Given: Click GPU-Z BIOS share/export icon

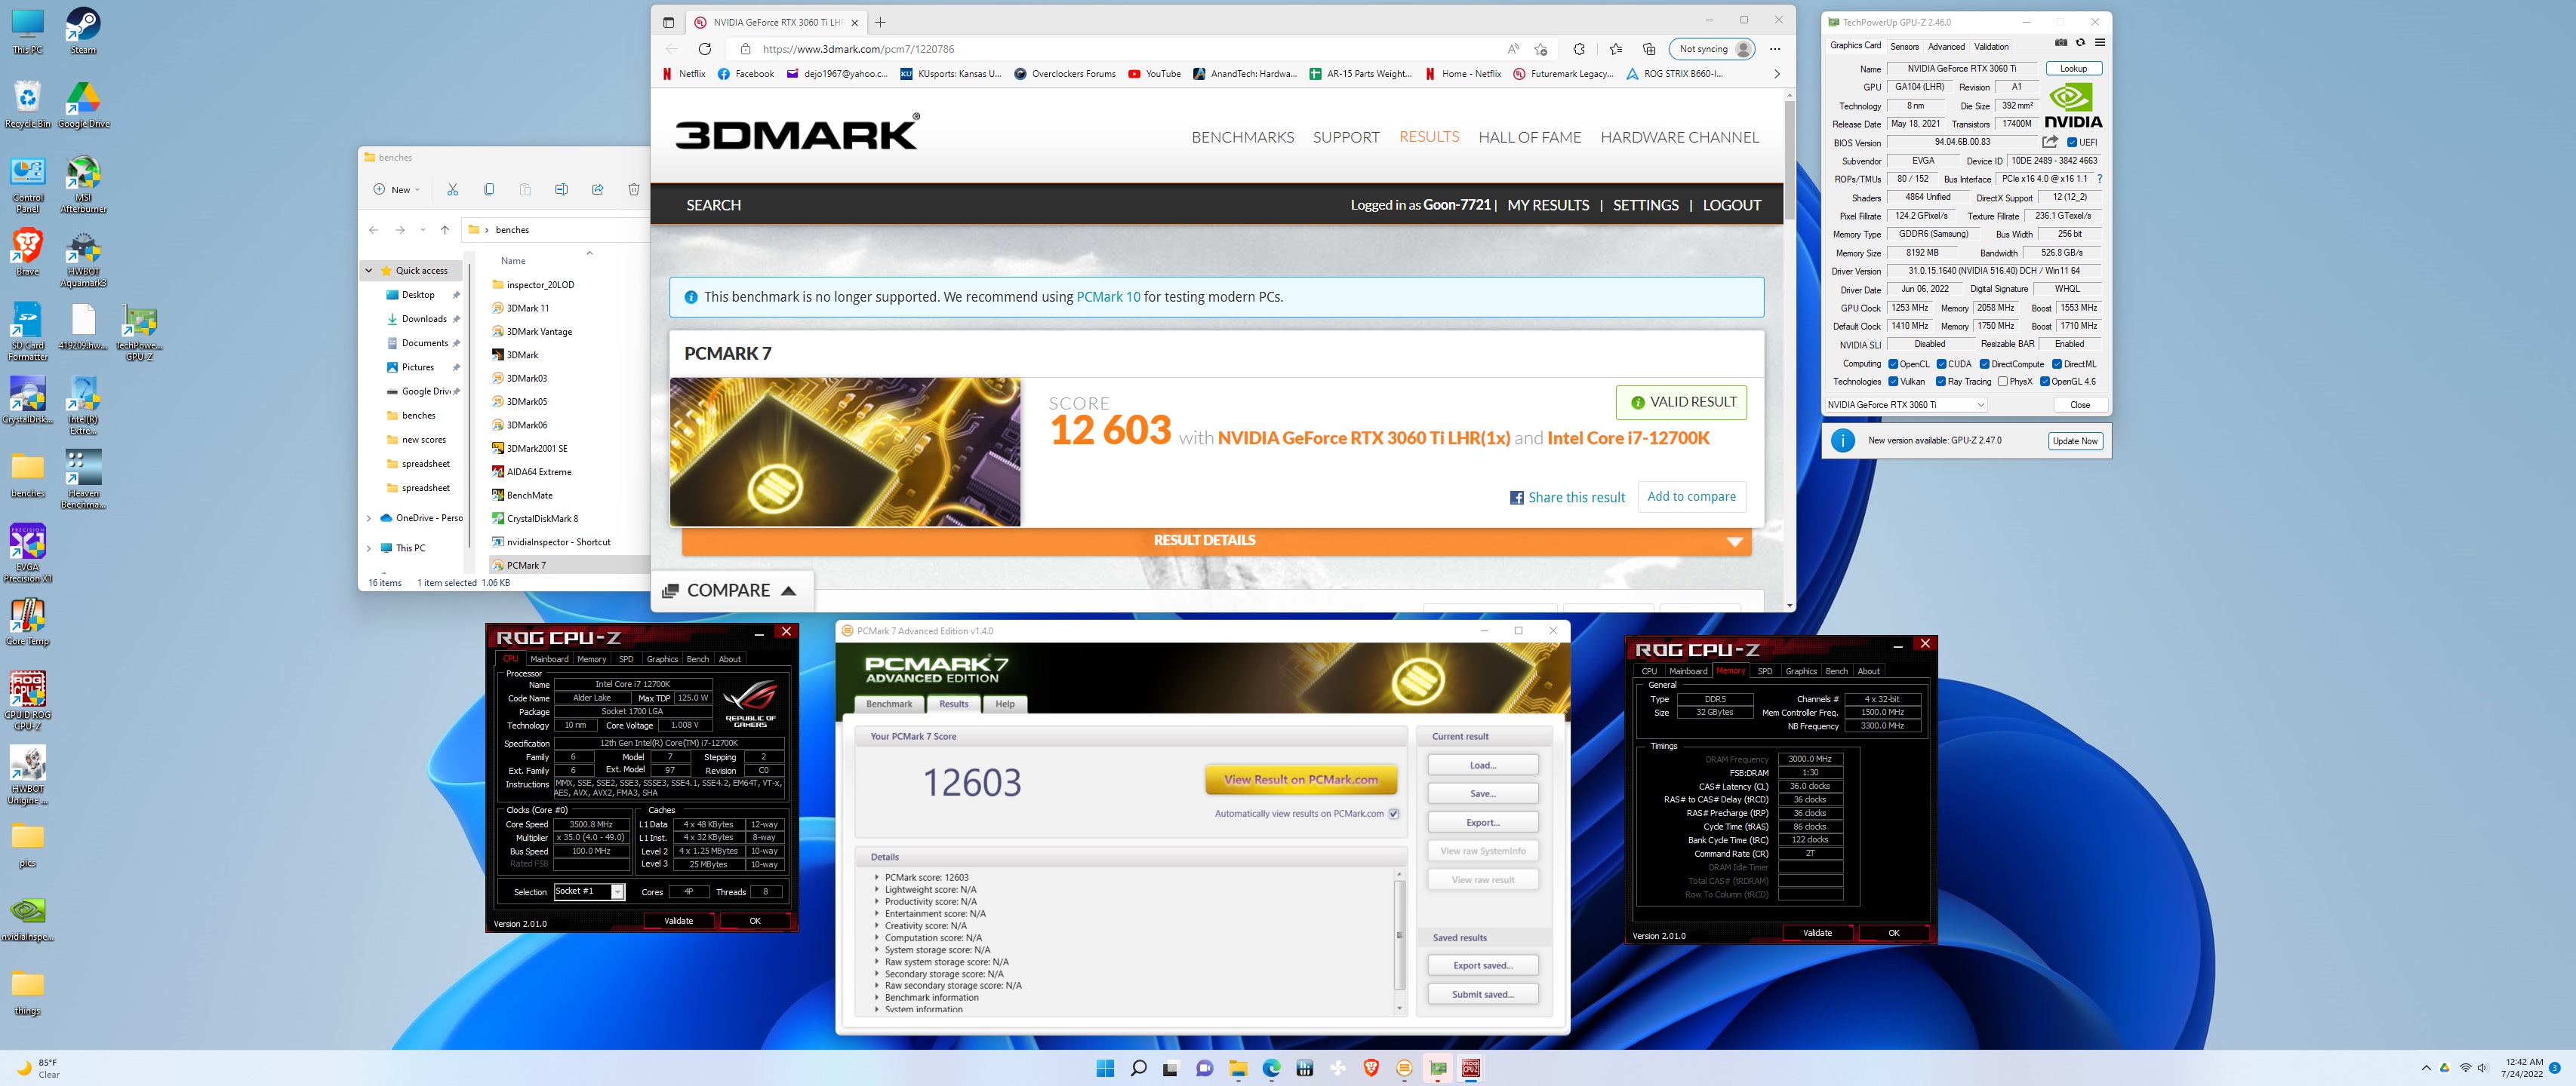Looking at the screenshot, I should click(2049, 142).
